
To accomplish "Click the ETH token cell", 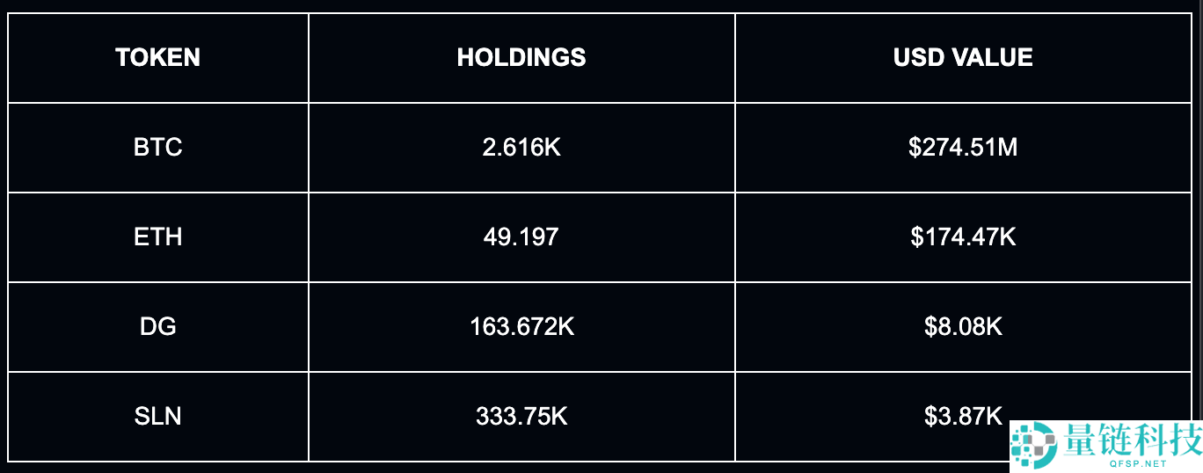I will tap(158, 237).
